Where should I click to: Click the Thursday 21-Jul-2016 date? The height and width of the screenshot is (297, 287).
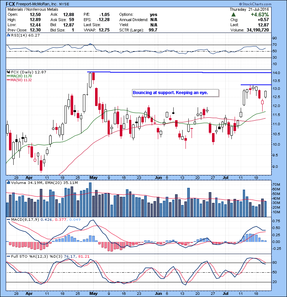coord(249,9)
